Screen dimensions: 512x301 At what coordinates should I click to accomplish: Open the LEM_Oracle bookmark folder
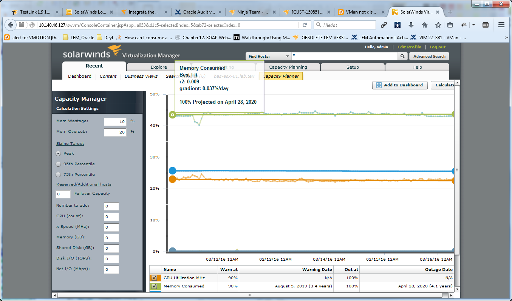79,38
